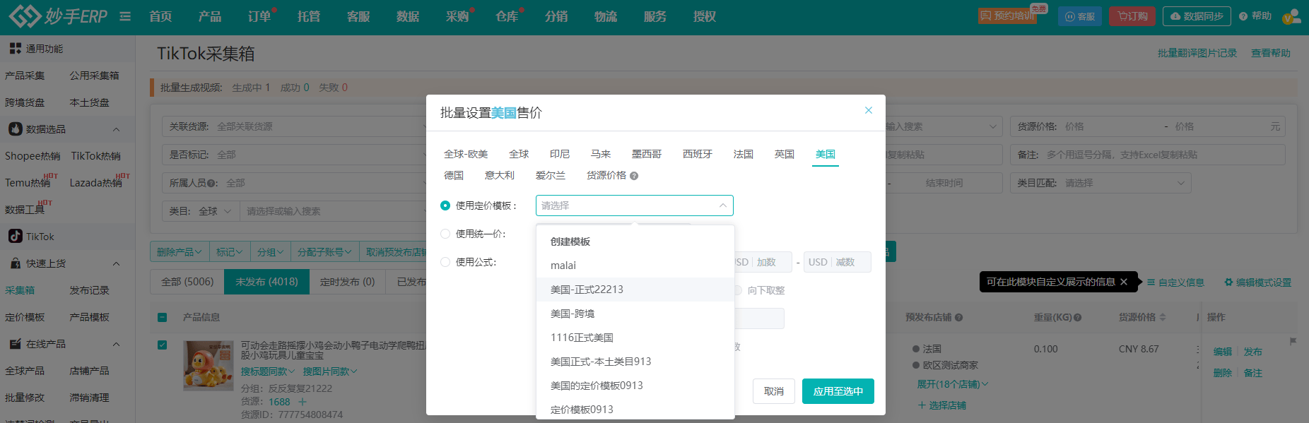Collapse the 数据选品 sidebar section
This screenshot has width=1309, height=423.
tap(117, 129)
